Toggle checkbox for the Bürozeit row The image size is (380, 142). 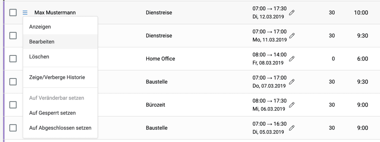point(13,105)
